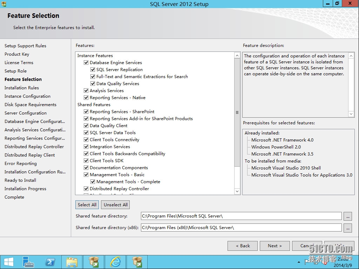Screen dimensions: 359x269
Task: Uncheck Integration Services
Action: point(86,147)
